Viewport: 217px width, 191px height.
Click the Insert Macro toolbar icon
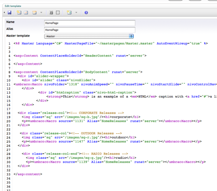(34, 13)
